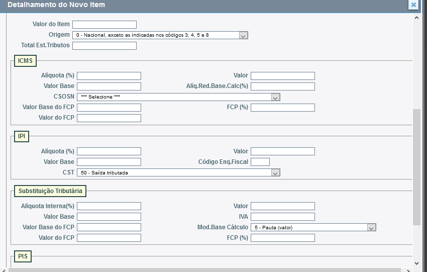Click the ICMS Valor Base field
Viewport: 427px width, 272px height.
click(x=109, y=86)
